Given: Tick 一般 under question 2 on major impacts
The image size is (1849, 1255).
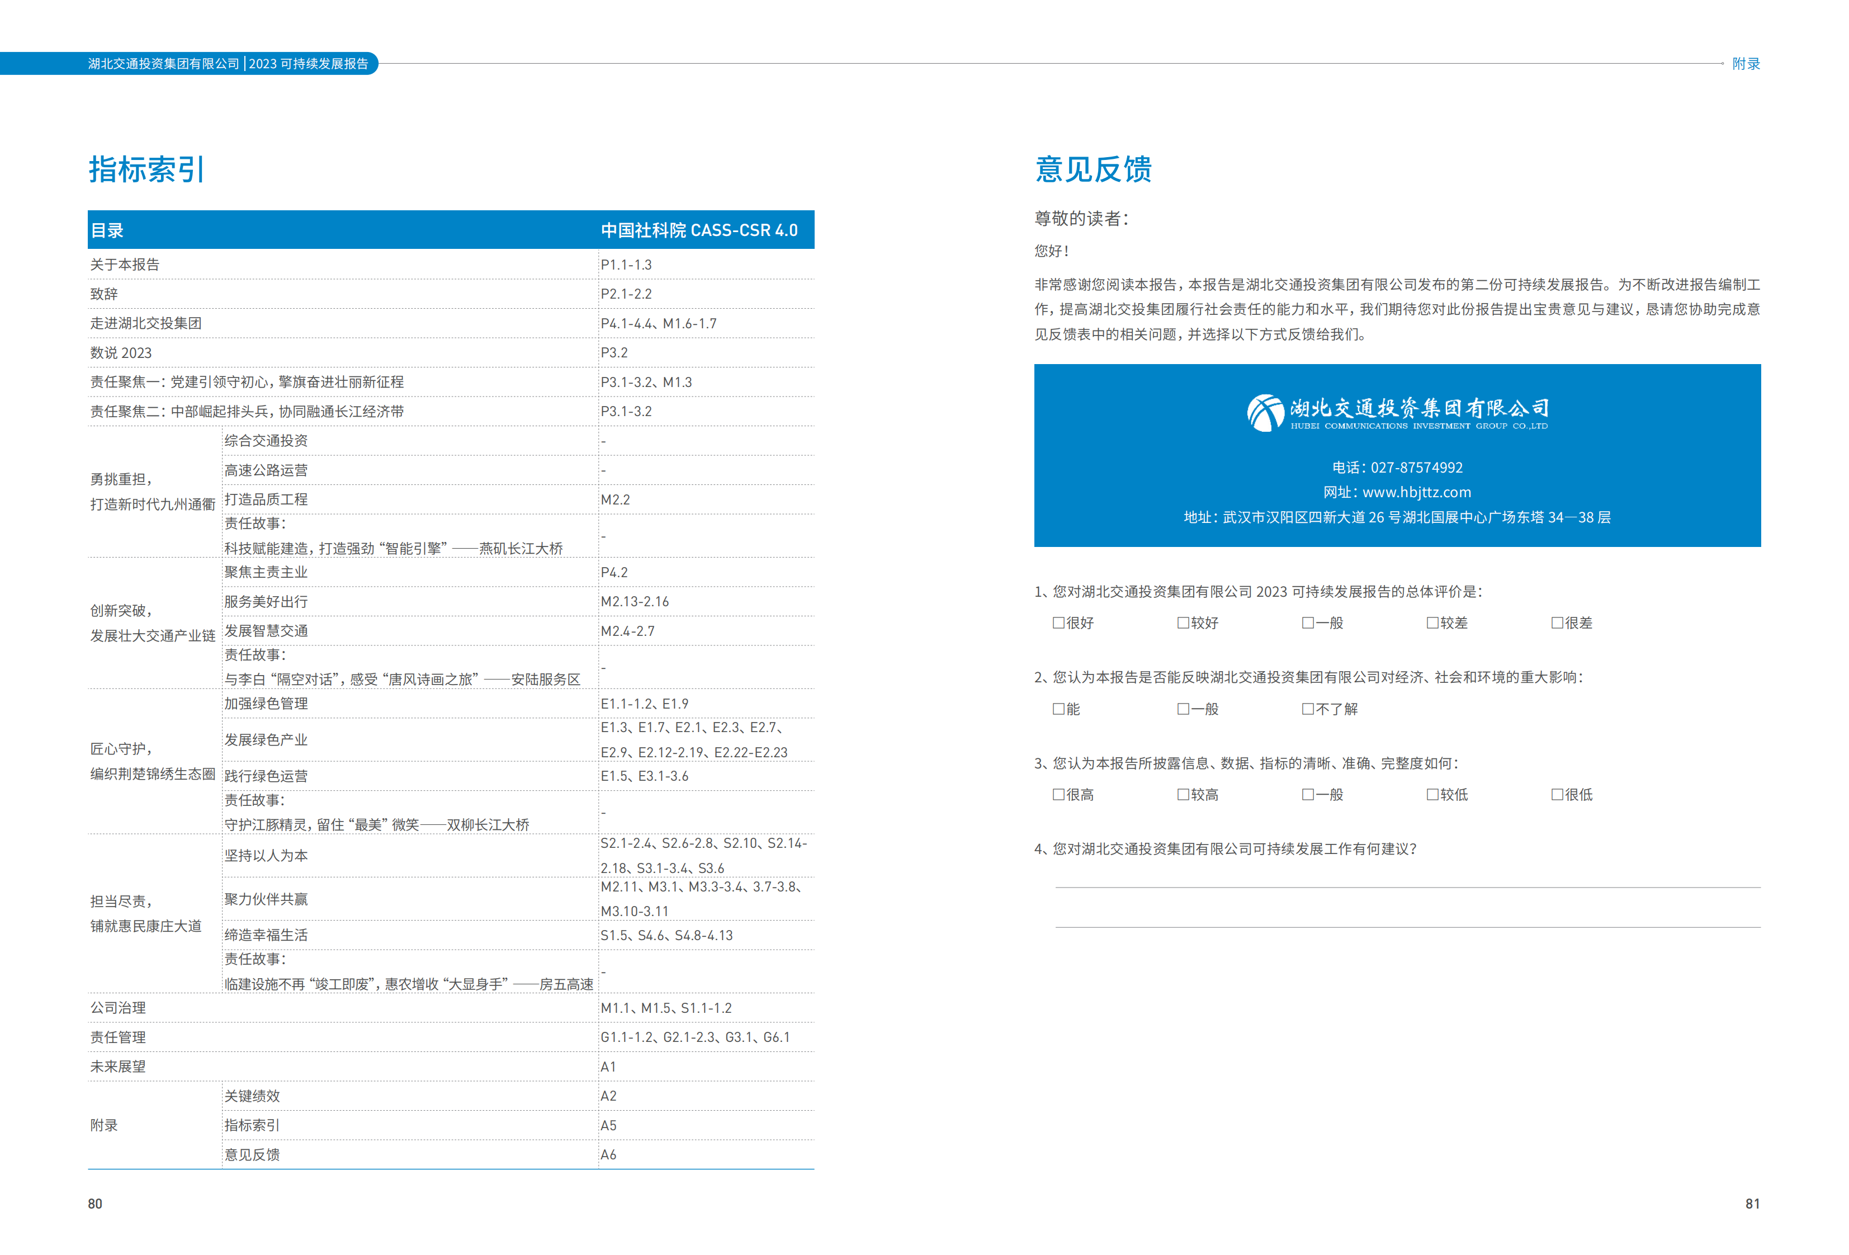Looking at the screenshot, I should pyautogui.click(x=1183, y=709).
